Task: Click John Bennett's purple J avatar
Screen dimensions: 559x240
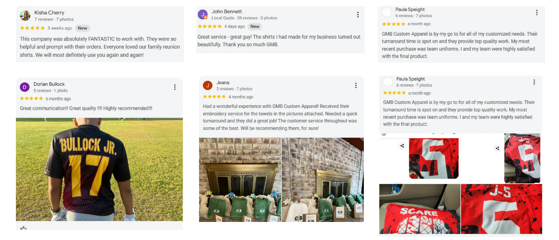Action: click(203, 15)
